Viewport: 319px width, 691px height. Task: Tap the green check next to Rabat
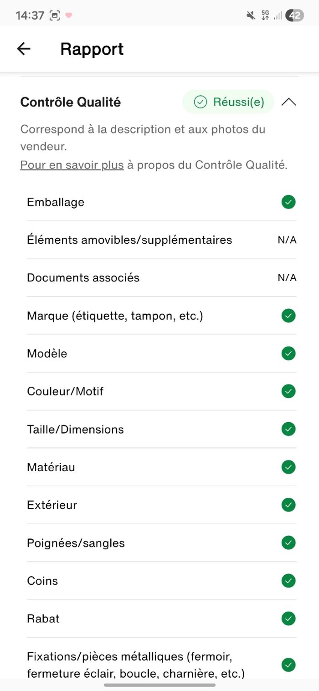[x=288, y=619]
